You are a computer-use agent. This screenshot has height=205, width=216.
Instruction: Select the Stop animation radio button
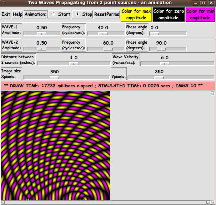[x=83, y=14]
